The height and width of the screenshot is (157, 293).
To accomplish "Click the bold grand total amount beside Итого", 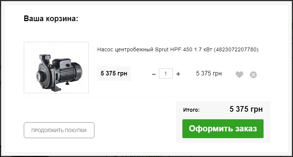I will pos(246,110).
